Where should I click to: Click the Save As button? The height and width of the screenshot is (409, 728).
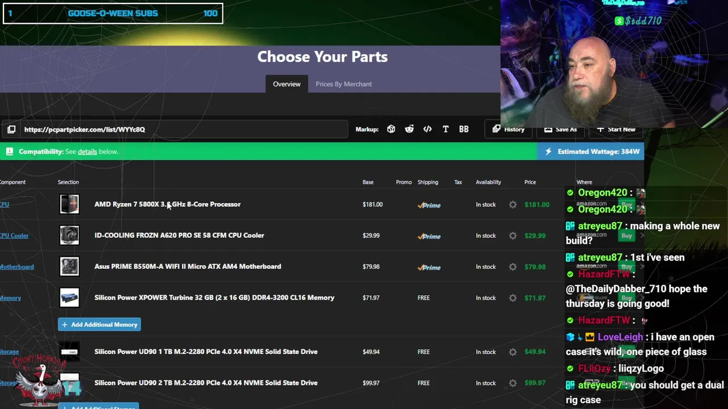point(560,130)
